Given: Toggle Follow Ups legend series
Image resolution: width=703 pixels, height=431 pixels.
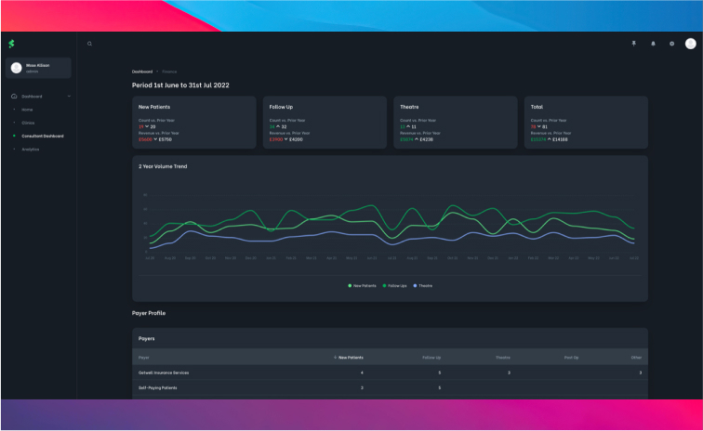Looking at the screenshot, I should pos(394,285).
